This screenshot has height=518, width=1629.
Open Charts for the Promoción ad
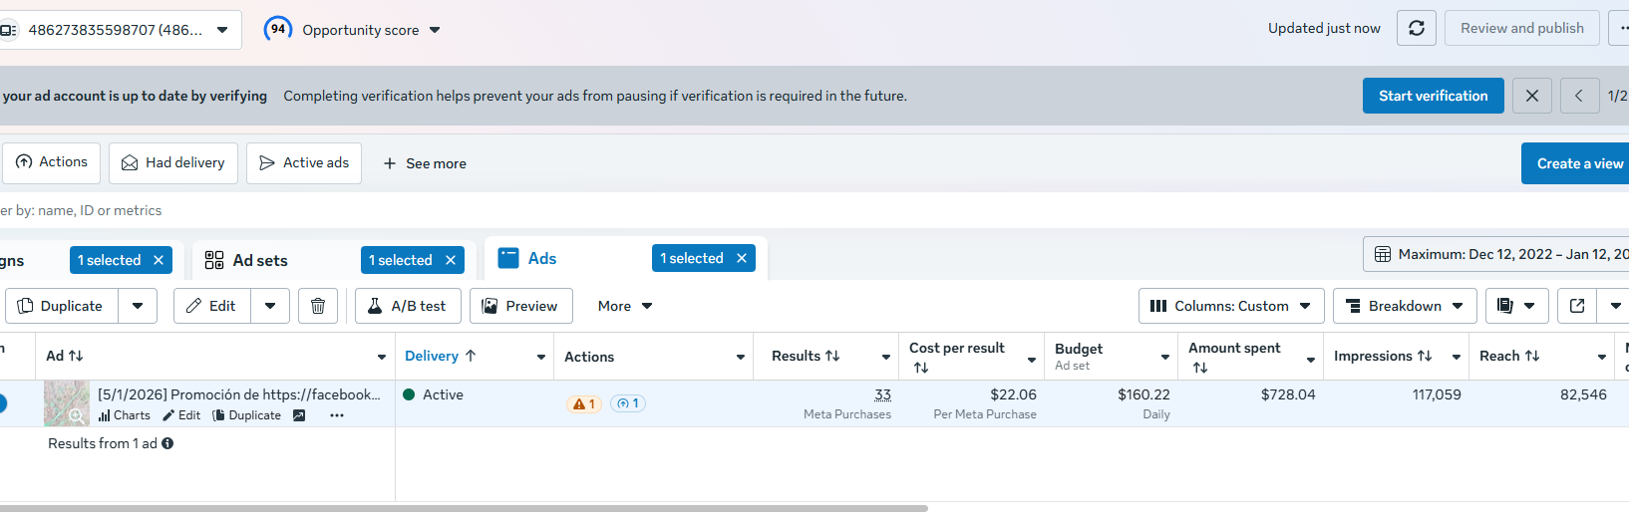(125, 415)
